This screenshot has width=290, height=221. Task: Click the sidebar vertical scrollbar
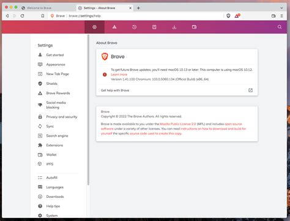pyautogui.click(x=88, y=110)
